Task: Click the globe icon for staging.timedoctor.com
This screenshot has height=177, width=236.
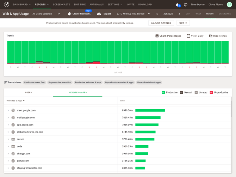Action: [x=13, y=168]
